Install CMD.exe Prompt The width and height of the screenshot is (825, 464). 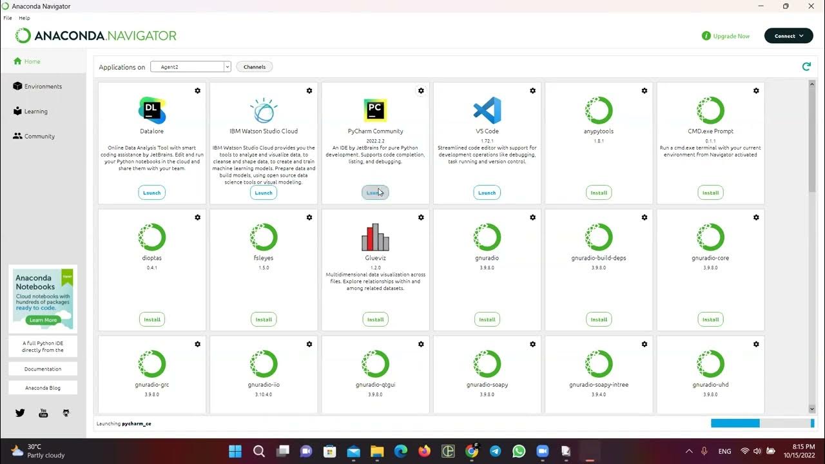pos(710,193)
